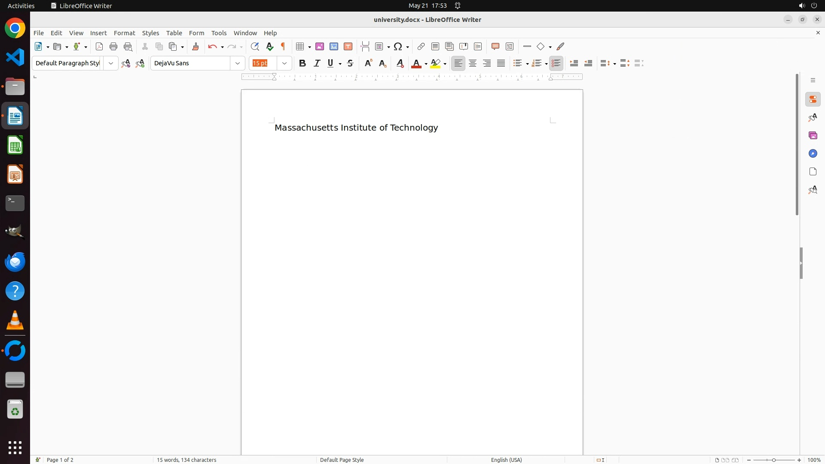Click the Insert Special Character omega icon
Screen dimensions: 825x464
pos(398,46)
